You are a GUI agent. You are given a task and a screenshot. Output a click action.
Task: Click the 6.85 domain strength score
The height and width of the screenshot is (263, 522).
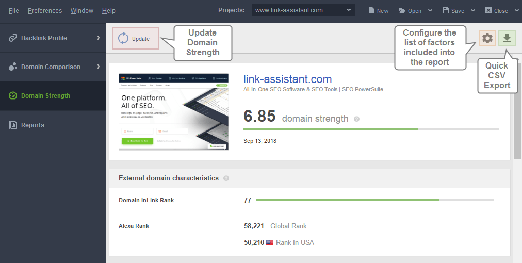(x=259, y=116)
